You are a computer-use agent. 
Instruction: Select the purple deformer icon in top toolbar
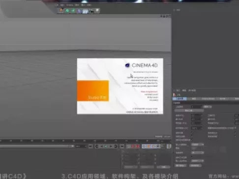(x=79, y=11)
